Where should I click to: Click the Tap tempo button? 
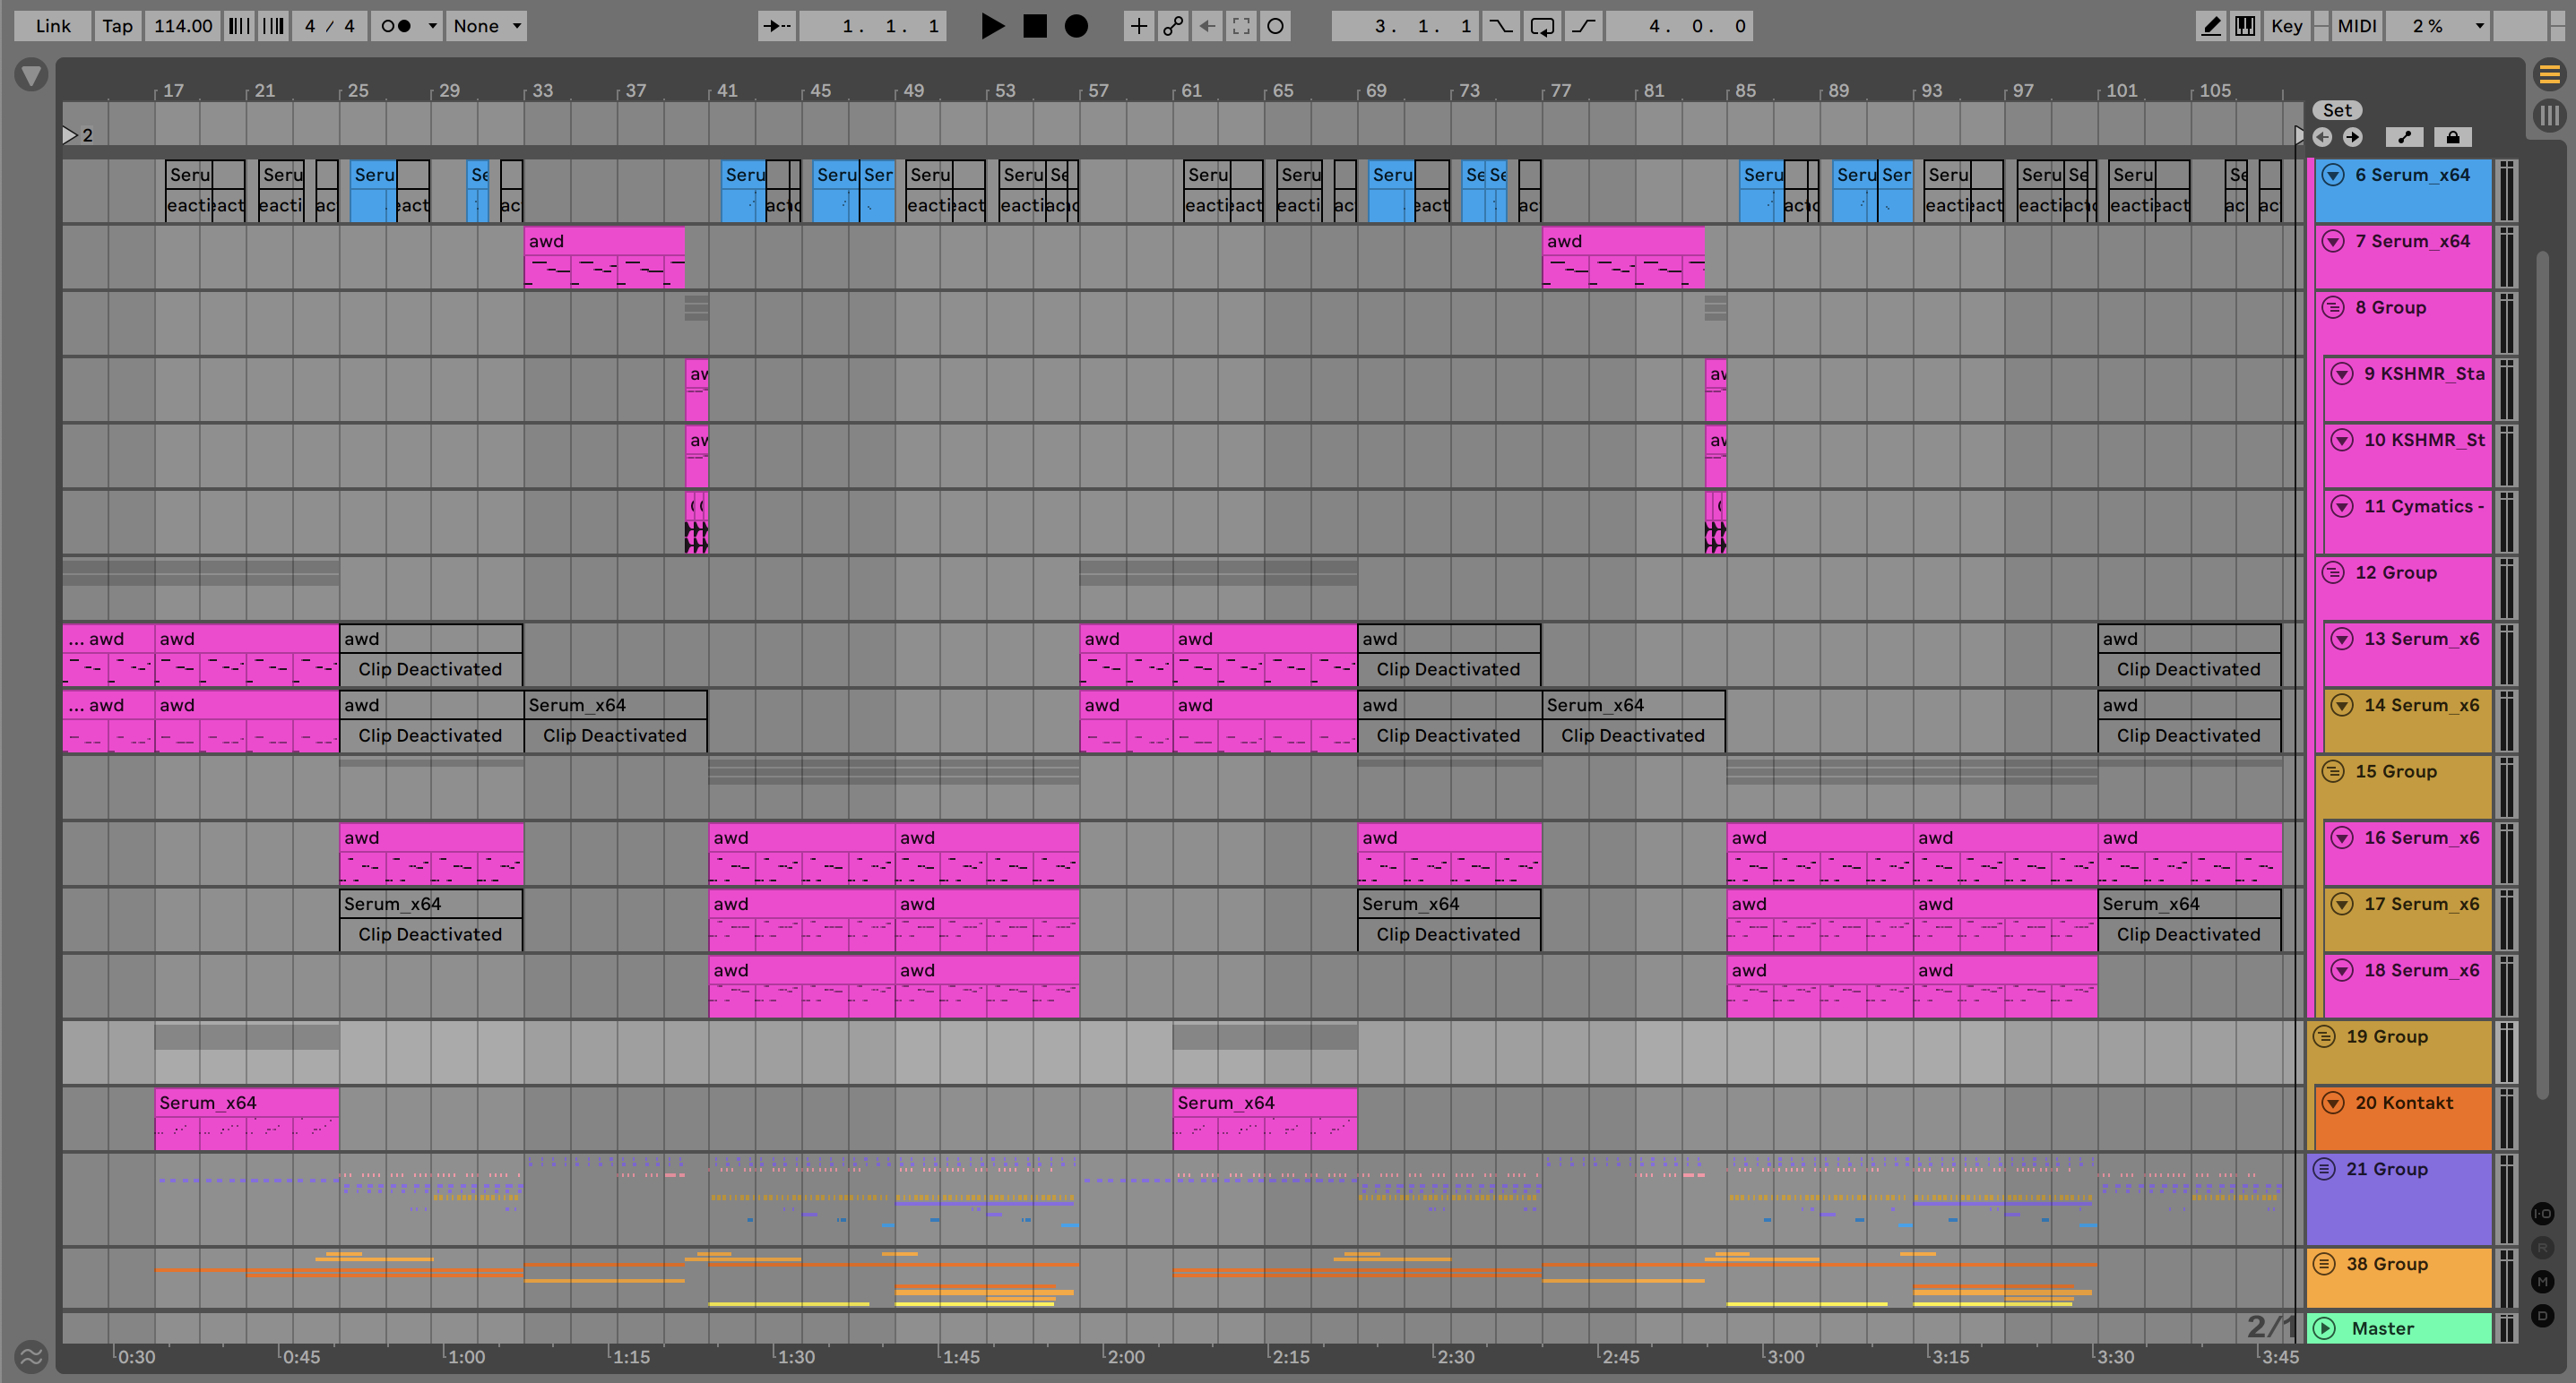point(117,26)
